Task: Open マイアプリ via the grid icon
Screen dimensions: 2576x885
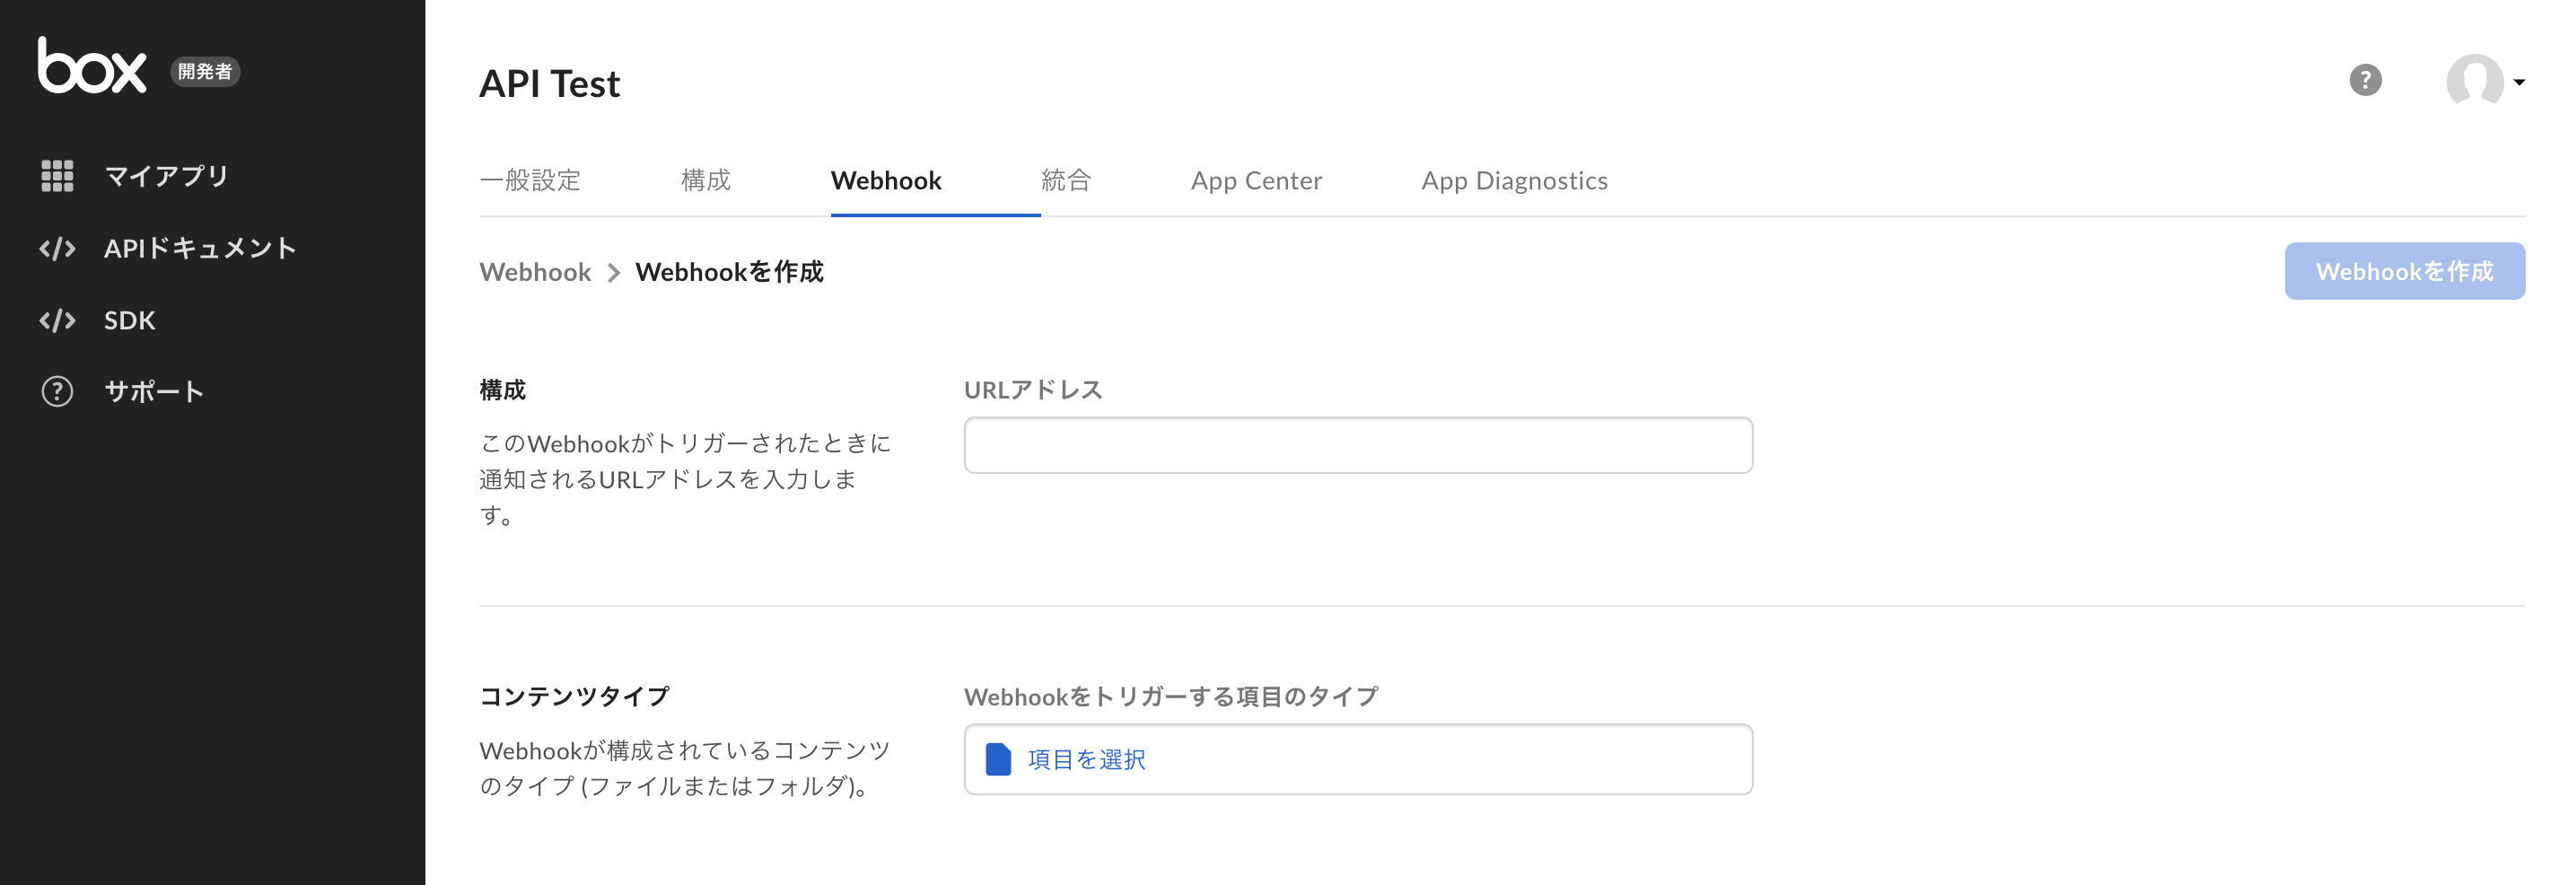Action: (57, 175)
